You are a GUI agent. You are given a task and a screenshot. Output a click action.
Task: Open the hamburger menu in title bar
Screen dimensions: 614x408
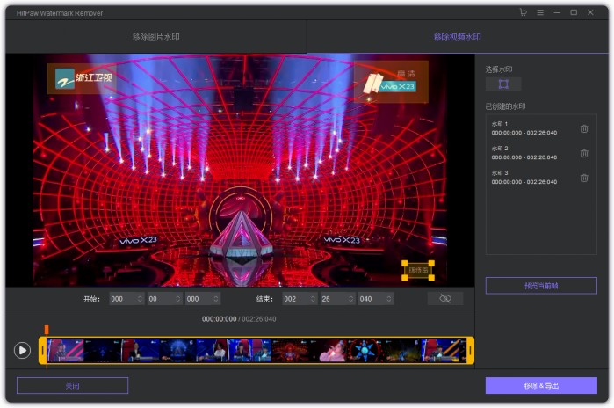pos(540,12)
